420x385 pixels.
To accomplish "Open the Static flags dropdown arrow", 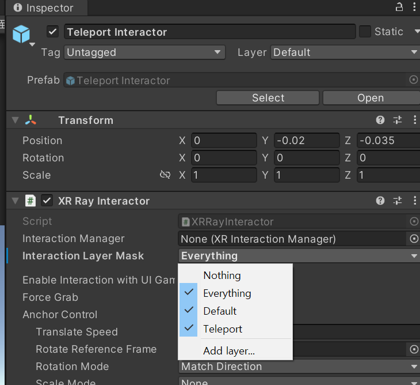I will pos(417,32).
